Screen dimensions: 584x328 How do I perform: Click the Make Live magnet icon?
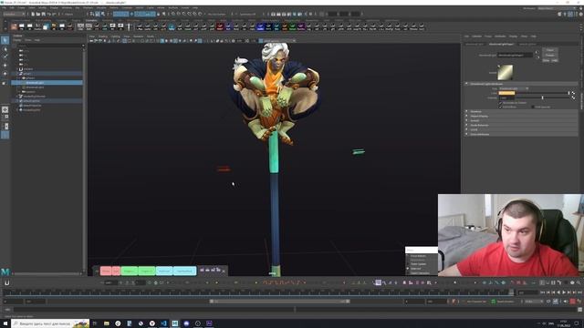coord(200,14)
